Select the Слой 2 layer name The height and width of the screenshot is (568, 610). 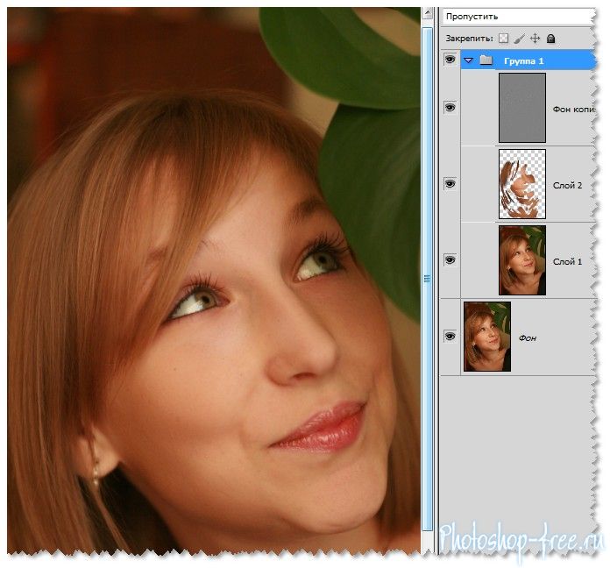[567, 186]
